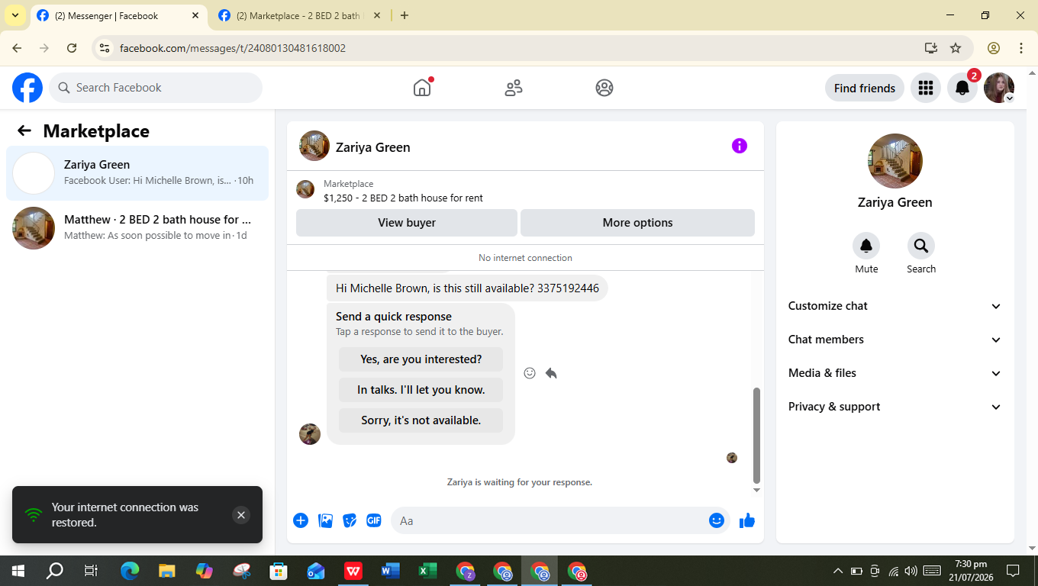This screenshot has height=586, width=1038.
Task: Launch Excel from the taskbar
Action: pyautogui.click(x=427, y=571)
